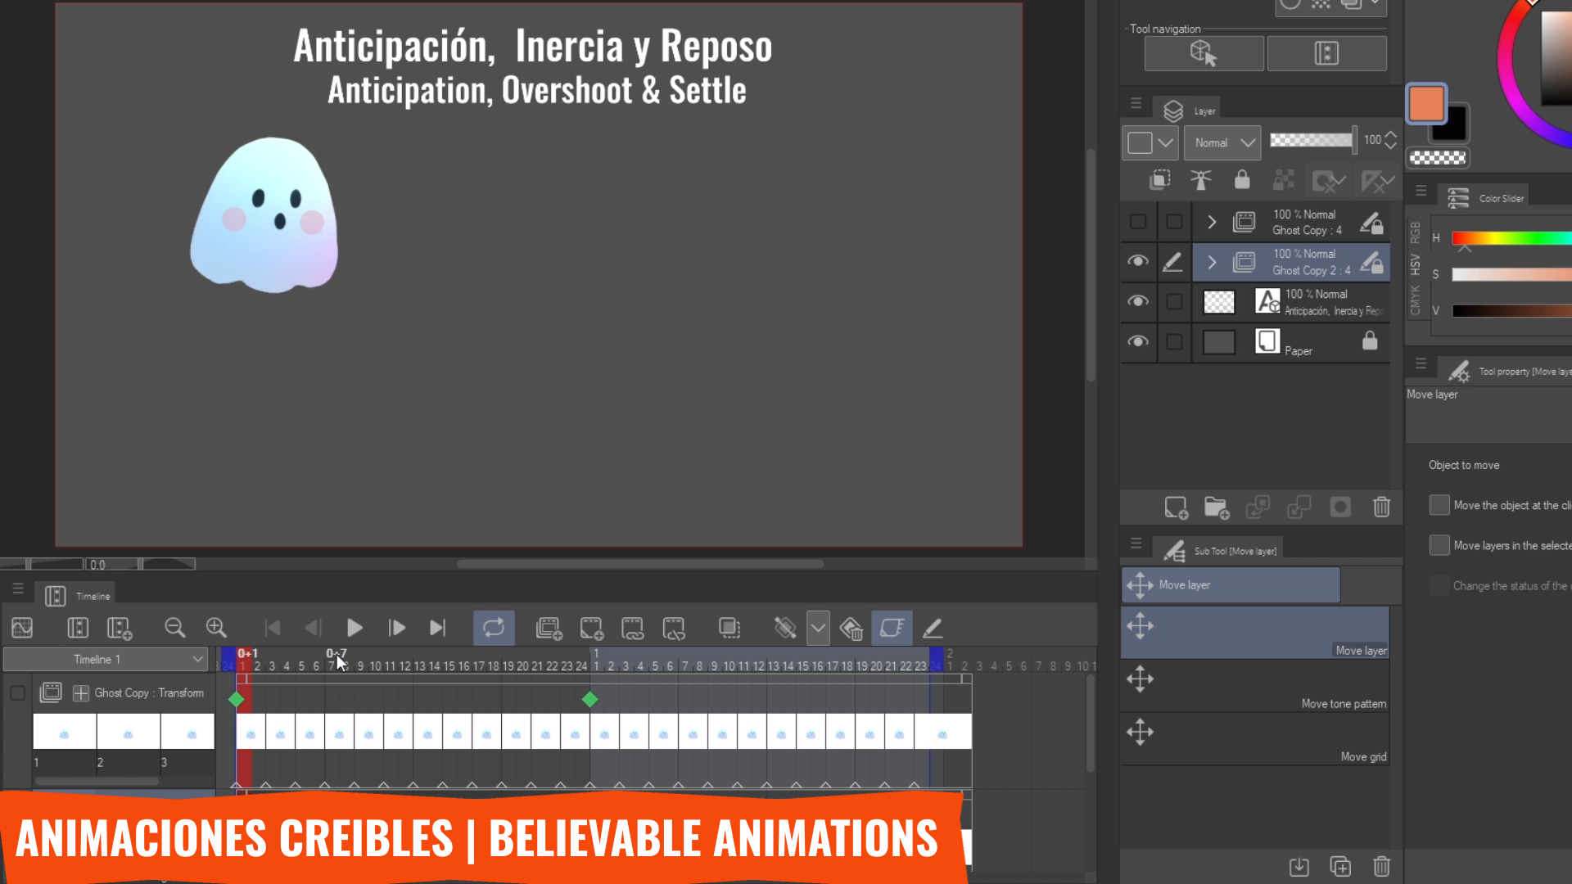This screenshot has width=1572, height=884.
Task: Open the Timeline 1 dropdown
Action: [106, 659]
